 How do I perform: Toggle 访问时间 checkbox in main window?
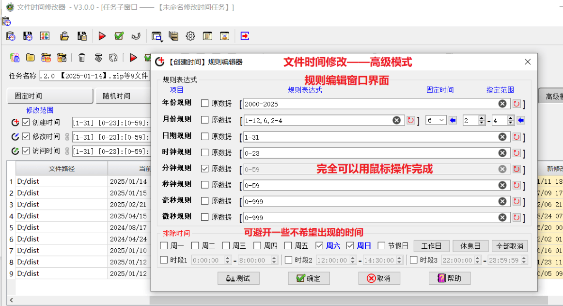click(x=26, y=151)
